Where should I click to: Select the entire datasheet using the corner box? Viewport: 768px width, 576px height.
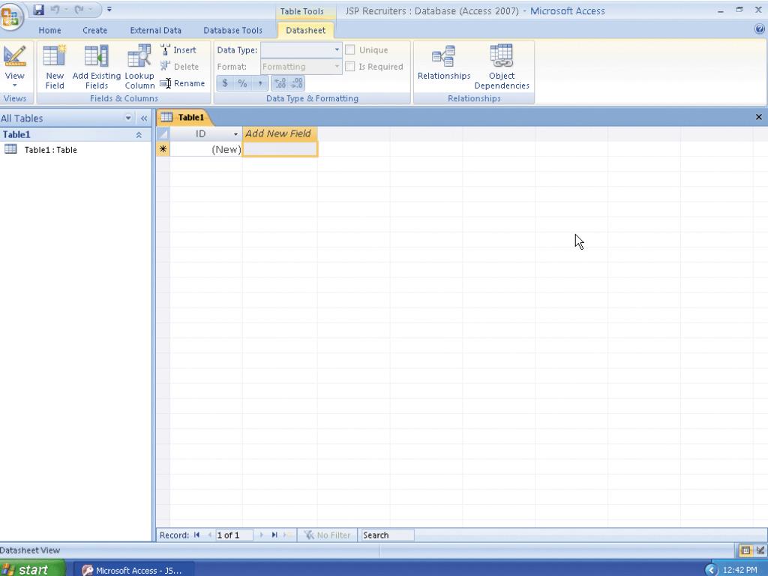163,133
